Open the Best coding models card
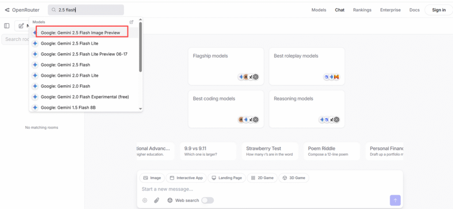Screen dimensions: 453x209 point(226,109)
